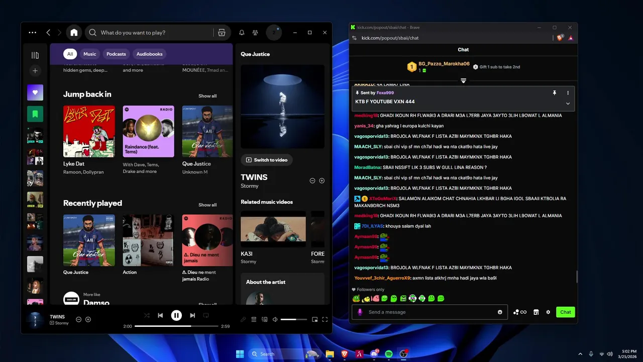Open Kick chat settings gear
Screen dimensions: 643x362
[x=548, y=312]
